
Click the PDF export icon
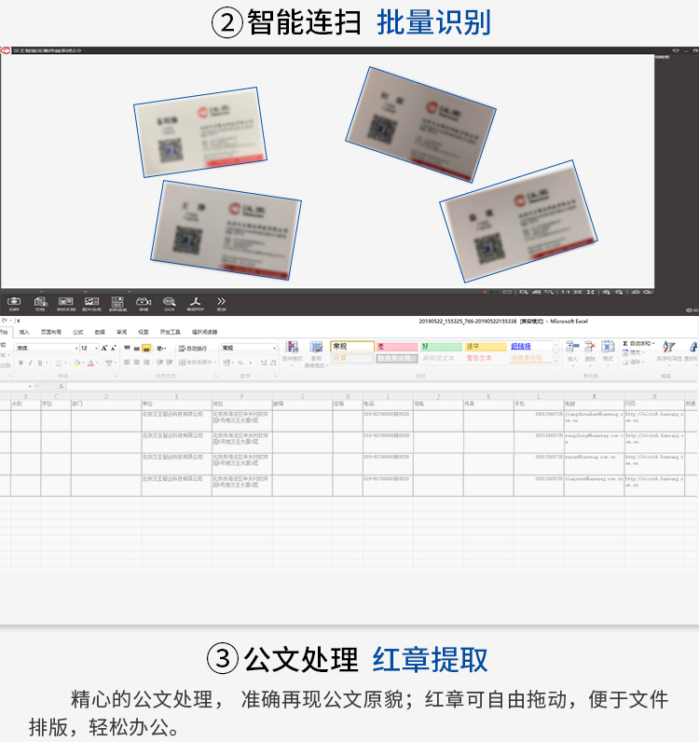(x=195, y=302)
